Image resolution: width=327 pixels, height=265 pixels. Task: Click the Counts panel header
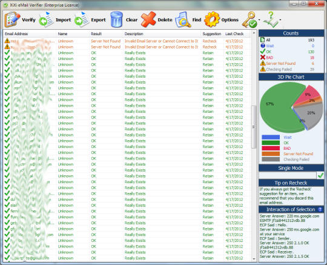(291, 33)
